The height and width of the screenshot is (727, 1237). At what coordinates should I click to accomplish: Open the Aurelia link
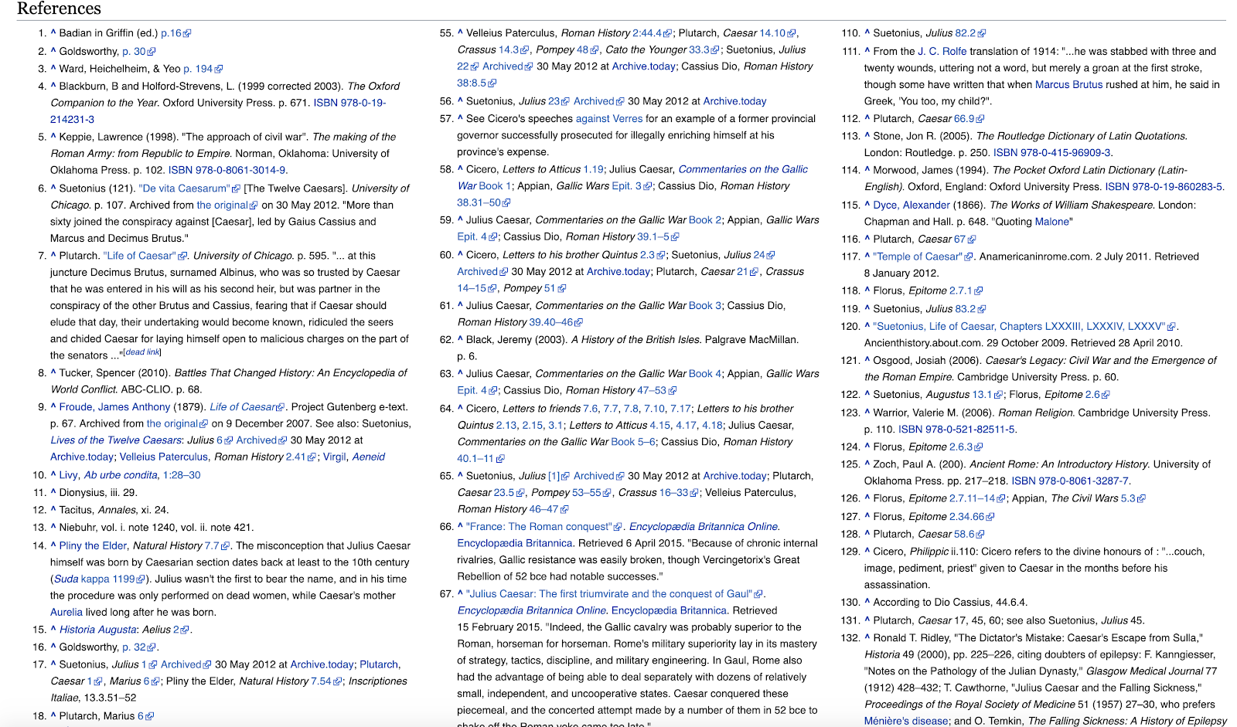tap(66, 613)
